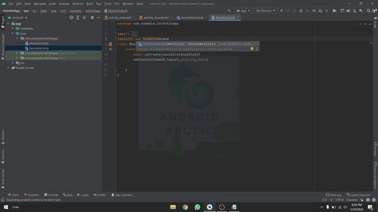The image size is (378, 212).
Task: Open Android project view dropdown
Action: tap(18, 18)
